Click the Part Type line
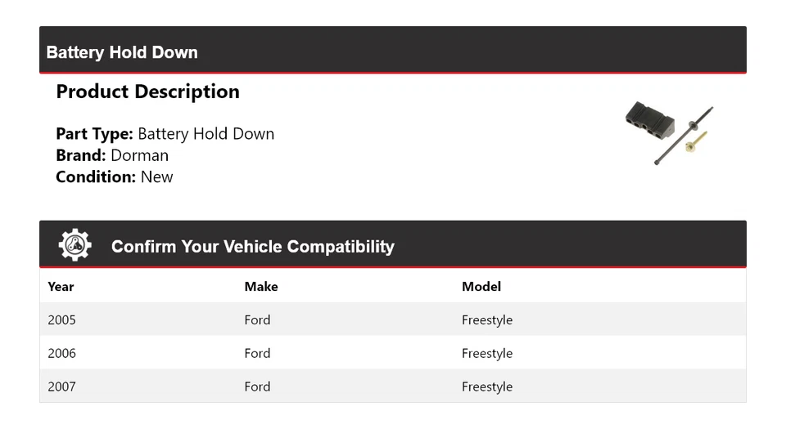The width and height of the screenshot is (786, 429). click(x=165, y=134)
